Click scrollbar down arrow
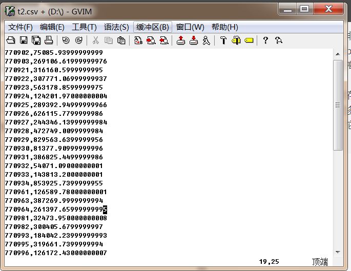The image size is (351, 271). click(x=338, y=252)
